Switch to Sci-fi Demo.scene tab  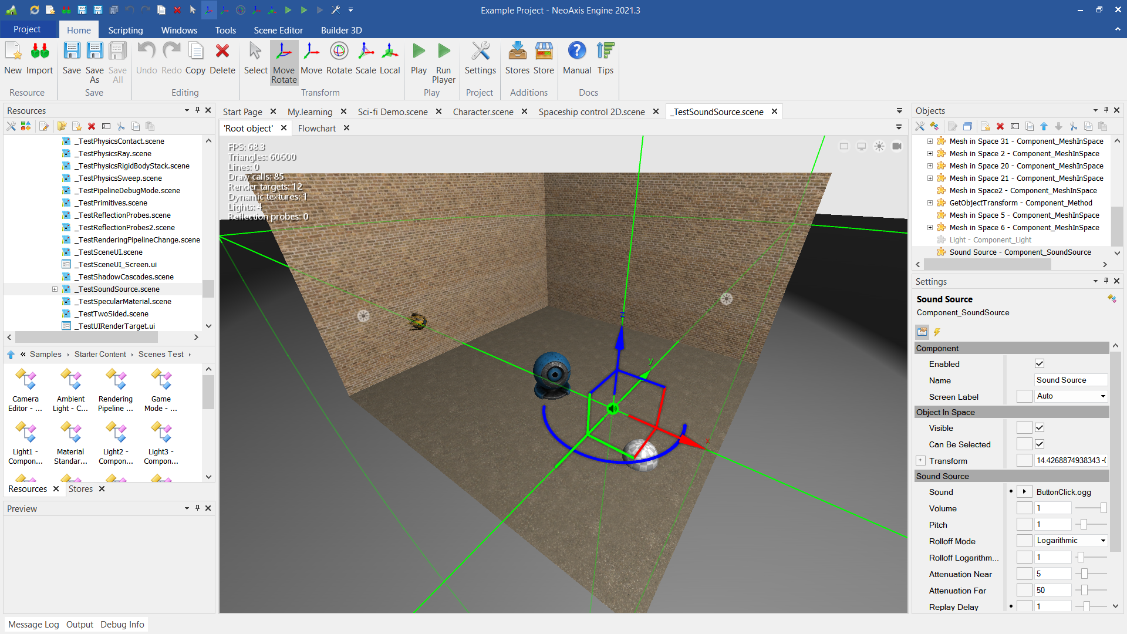pyautogui.click(x=393, y=112)
